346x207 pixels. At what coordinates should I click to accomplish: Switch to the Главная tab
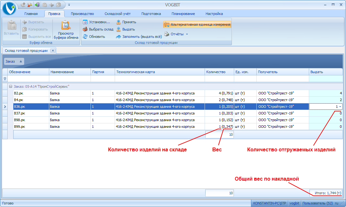tap(31, 14)
